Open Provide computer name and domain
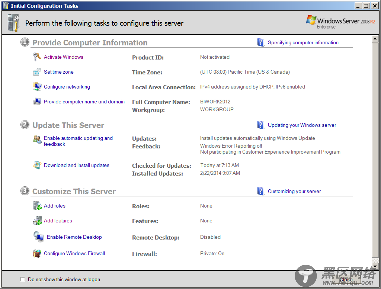The height and width of the screenshot is (289, 381). coord(84,102)
